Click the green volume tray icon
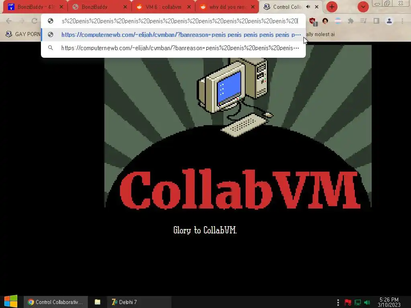411x308 pixels. [x=367, y=302]
